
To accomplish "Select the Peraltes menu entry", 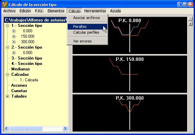I will coord(87,27).
